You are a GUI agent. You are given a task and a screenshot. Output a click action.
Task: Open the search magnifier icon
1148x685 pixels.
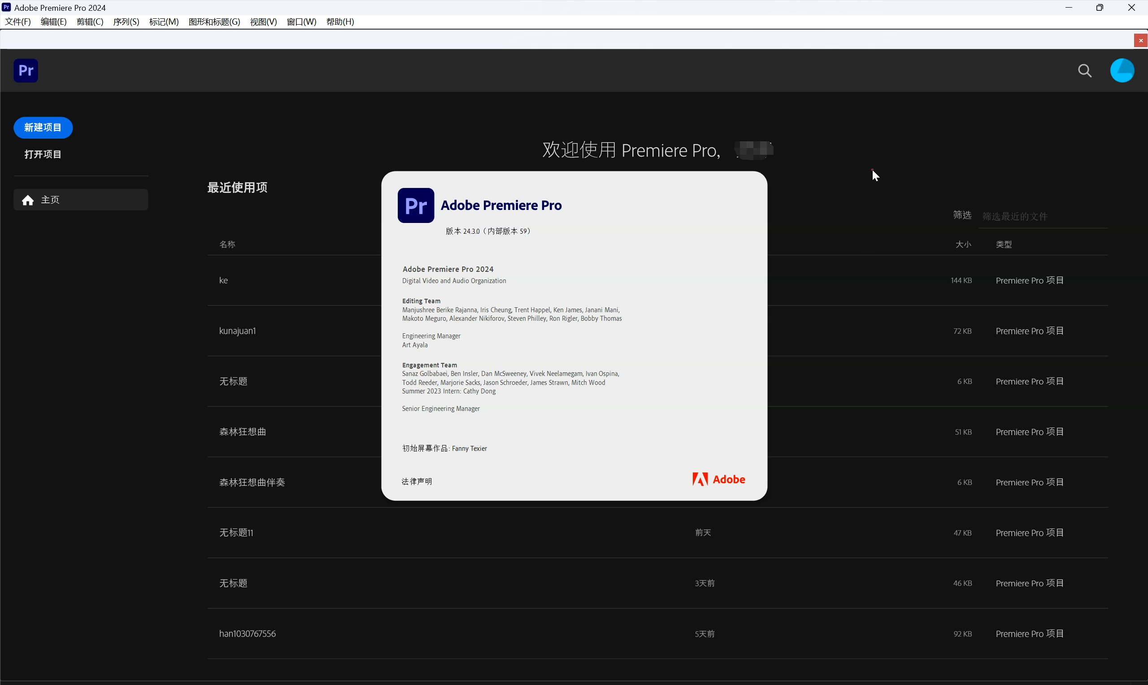tap(1084, 70)
